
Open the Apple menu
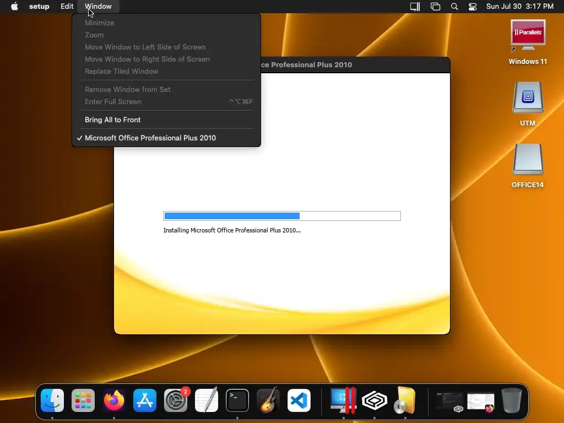[x=14, y=6]
